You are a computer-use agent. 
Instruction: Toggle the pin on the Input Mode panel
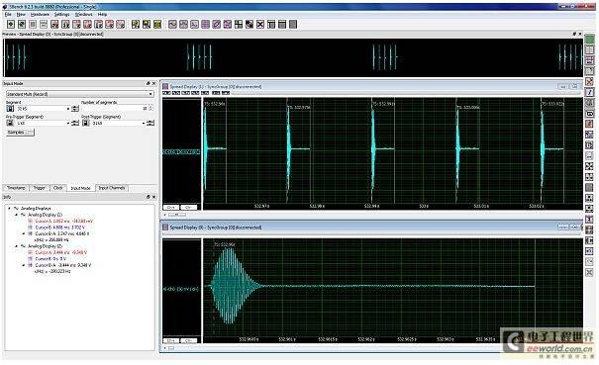[149, 84]
